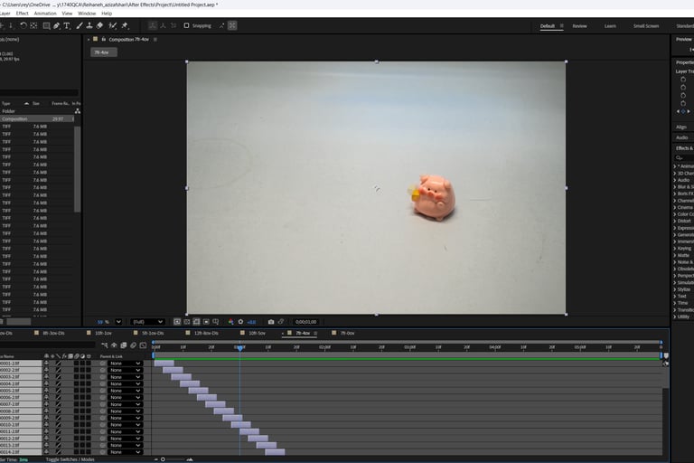Select the Eraser tool
This screenshot has height=463, width=694.
99,25
